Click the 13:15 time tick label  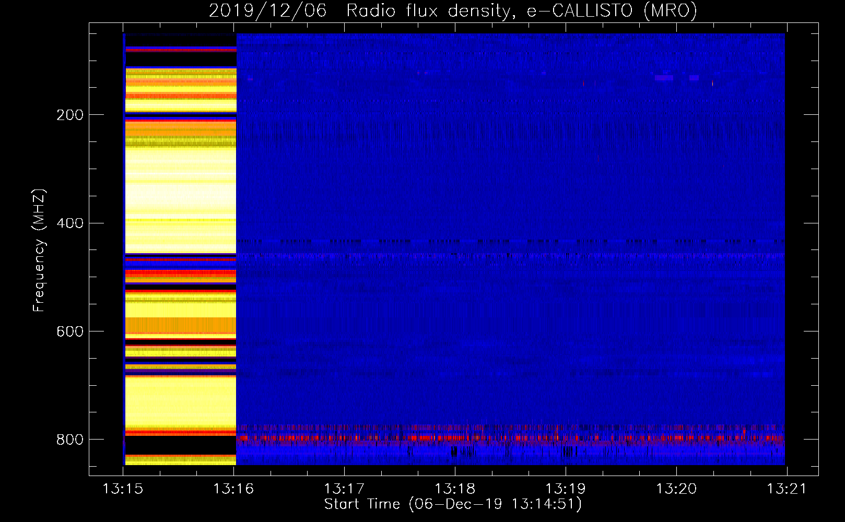coord(123,489)
